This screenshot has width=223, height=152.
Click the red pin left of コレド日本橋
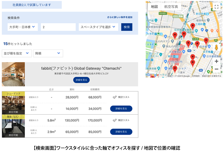pos(188,44)
